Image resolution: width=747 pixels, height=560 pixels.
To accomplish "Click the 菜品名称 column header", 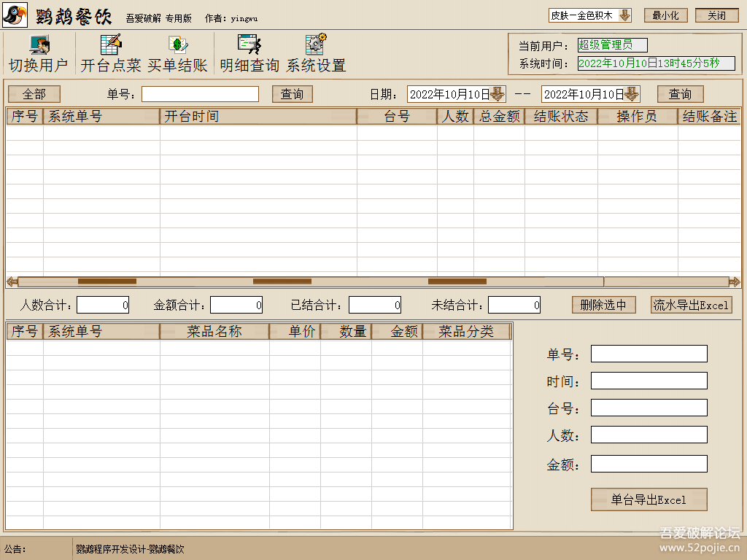I will click(214, 332).
